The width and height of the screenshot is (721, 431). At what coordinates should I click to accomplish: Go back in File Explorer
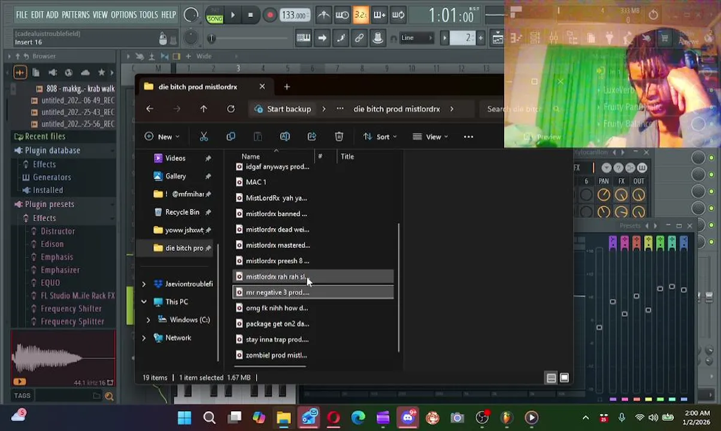pyautogui.click(x=150, y=109)
